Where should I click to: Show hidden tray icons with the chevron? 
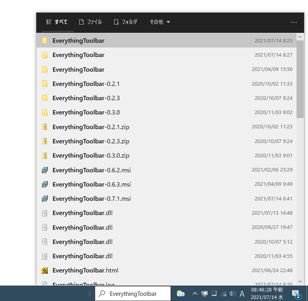[x=194, y=294]
